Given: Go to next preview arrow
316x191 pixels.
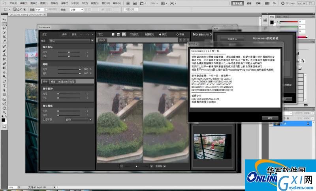Looking at the screenshot, I should pos(184,40).
